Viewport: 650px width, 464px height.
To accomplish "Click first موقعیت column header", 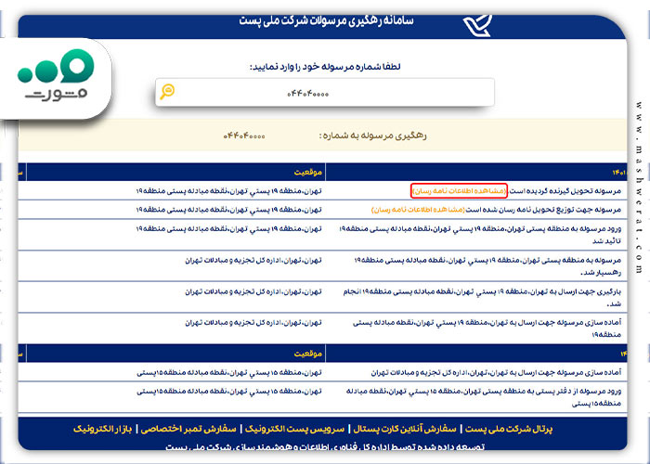I will point(308,173).
